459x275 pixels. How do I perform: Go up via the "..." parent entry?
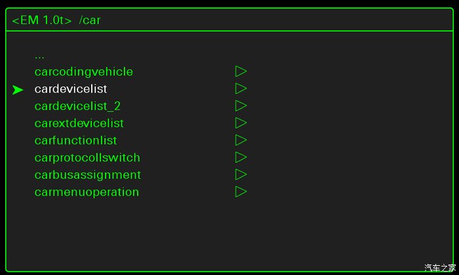[x=39, y=56]
